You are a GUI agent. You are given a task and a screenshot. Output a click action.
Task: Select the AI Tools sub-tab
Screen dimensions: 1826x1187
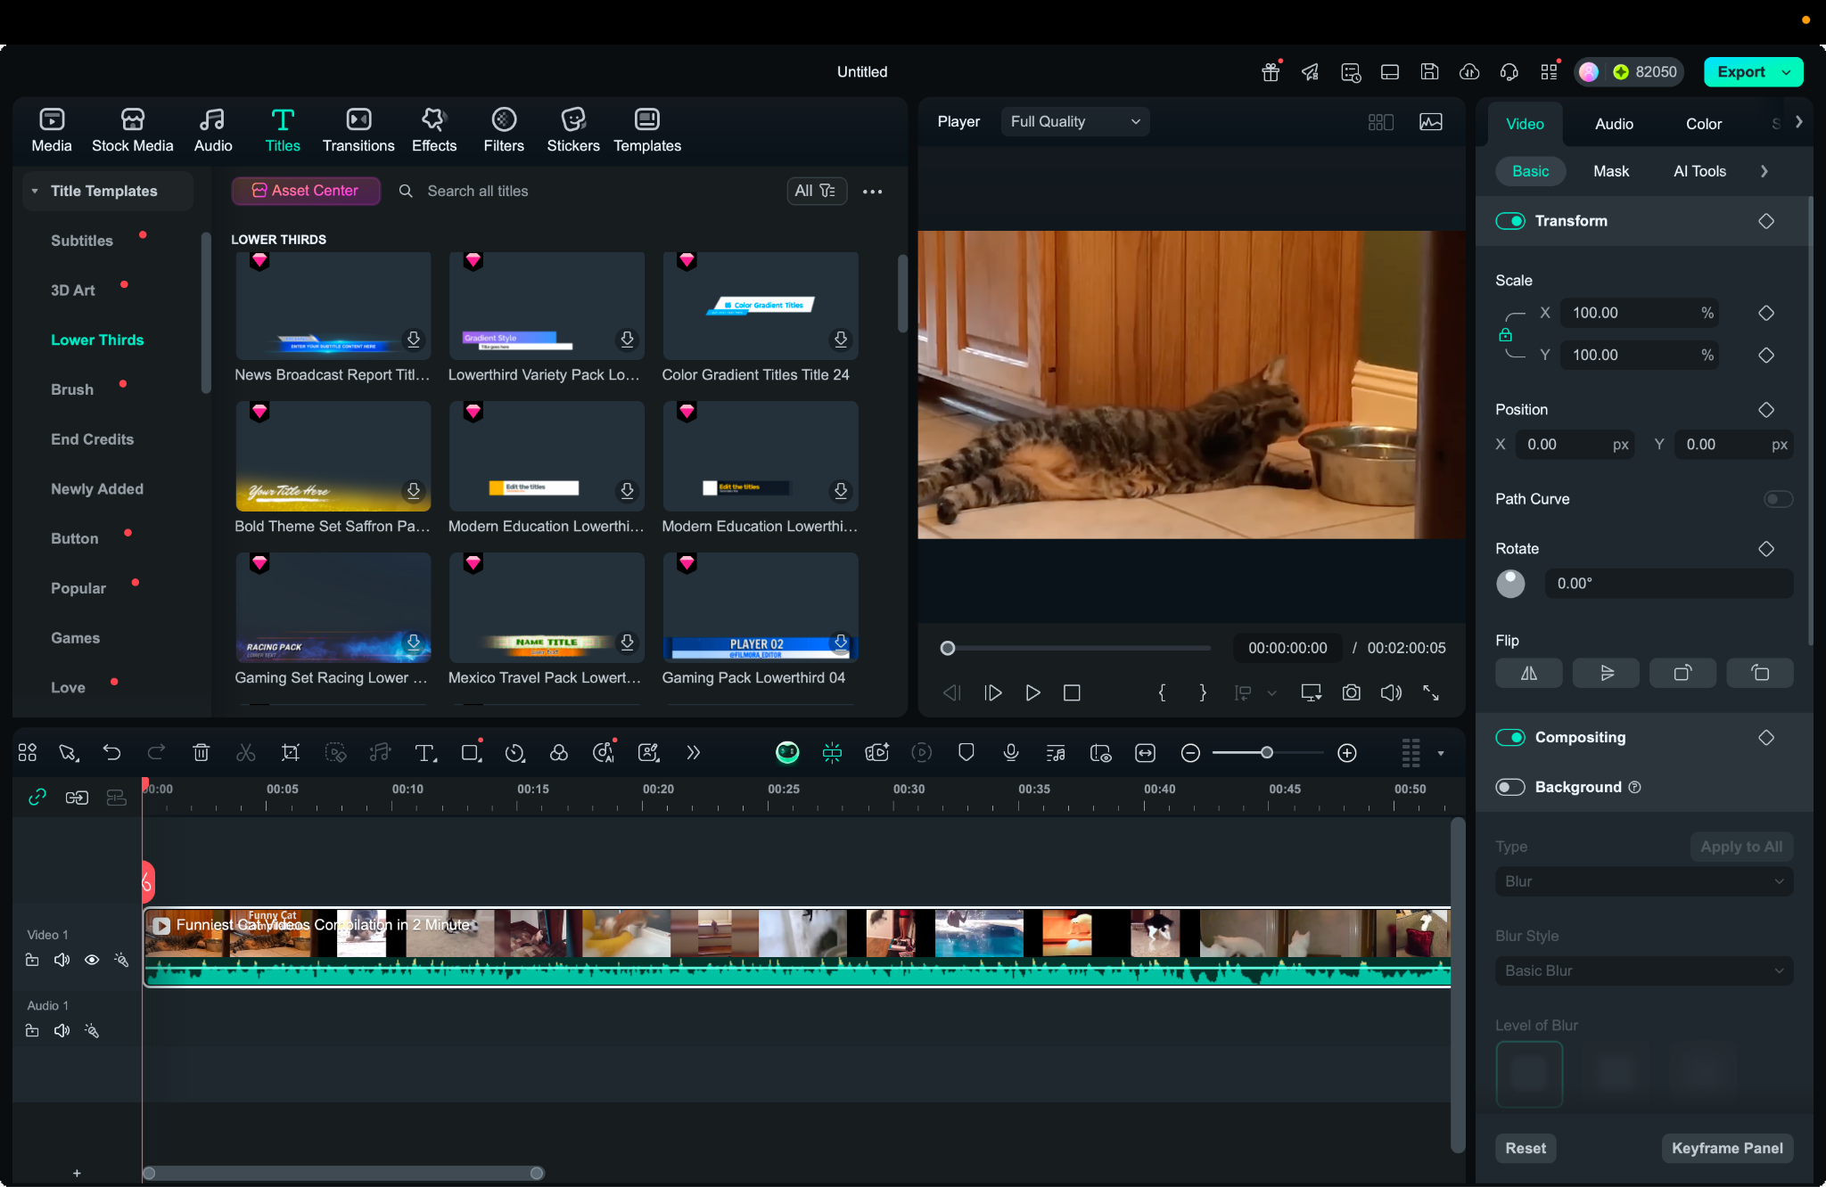point(1699,171)
